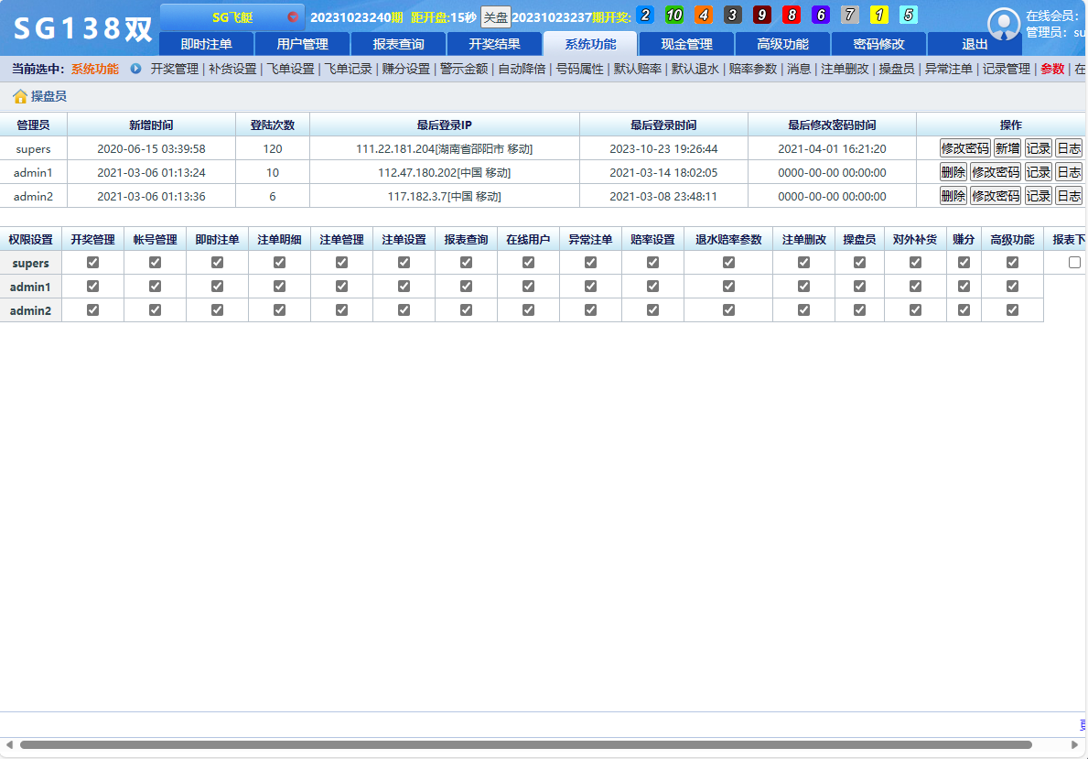Check the unchecked supers 报表下 checkbox
Viewport: 1088px width, 759px height.
coord(1075,263)
